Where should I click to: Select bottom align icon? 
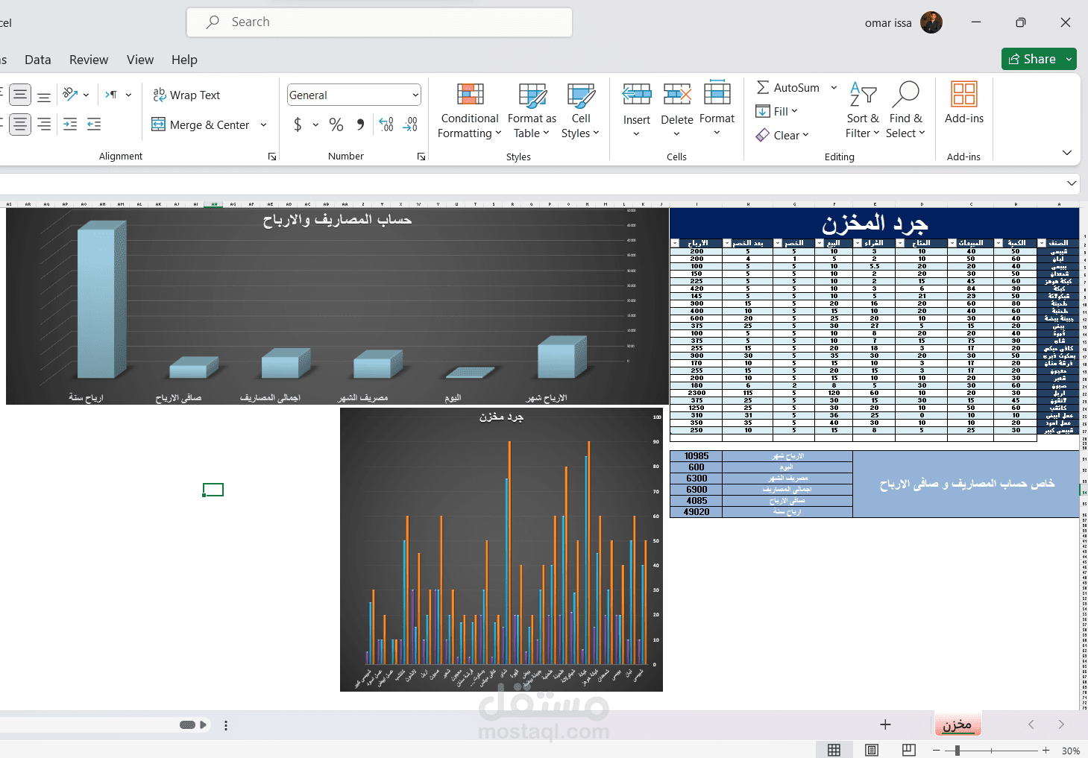(44, 96)
